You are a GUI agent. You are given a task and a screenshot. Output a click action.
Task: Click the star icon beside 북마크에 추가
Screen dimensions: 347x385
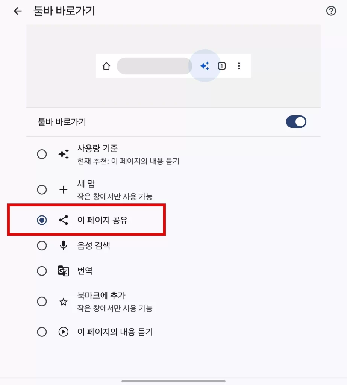(63, 302)
